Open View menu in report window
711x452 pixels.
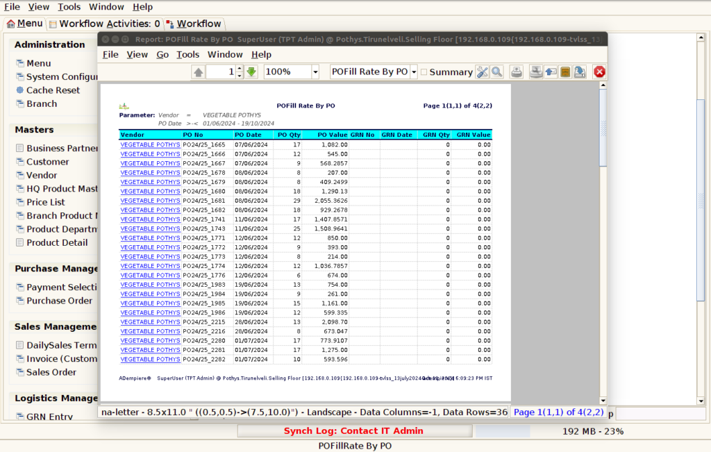click(137, 54)
